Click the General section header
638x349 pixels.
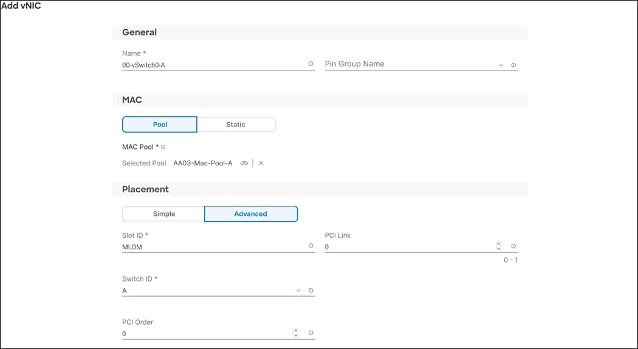coord(320,32)
